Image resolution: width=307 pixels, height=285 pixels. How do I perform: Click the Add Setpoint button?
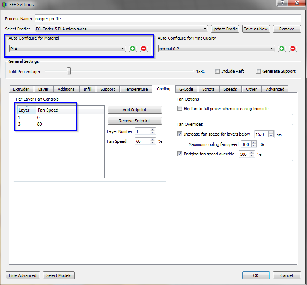point(135,109)
